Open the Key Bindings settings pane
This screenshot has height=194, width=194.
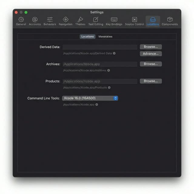click(x=114, y=21)
